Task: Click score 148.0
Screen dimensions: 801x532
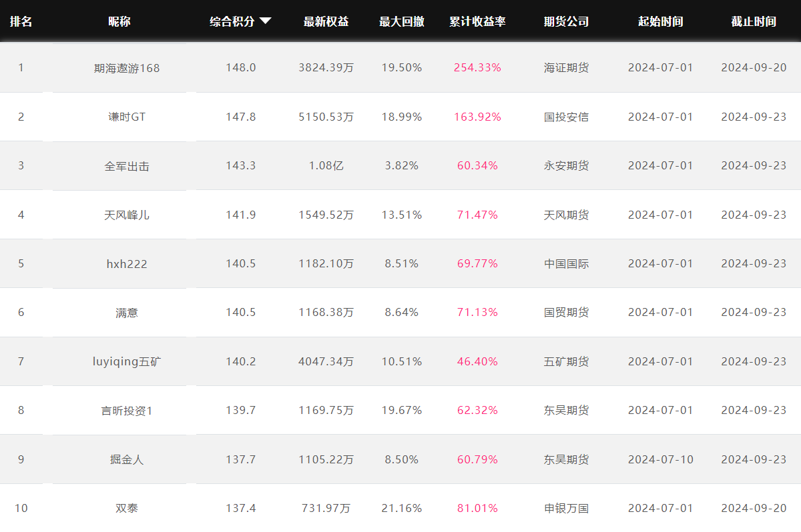Action: [241, 68]
